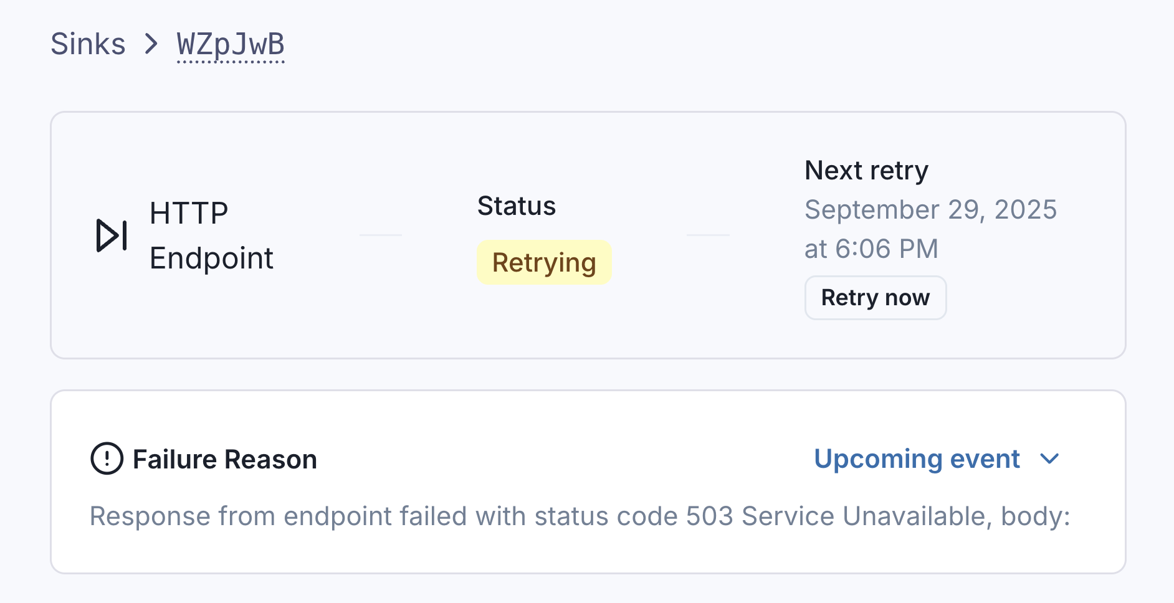Click the WZpJwB sink name breadcrumb
Screen dimensions: 1174x603
[x=231, y=45]
